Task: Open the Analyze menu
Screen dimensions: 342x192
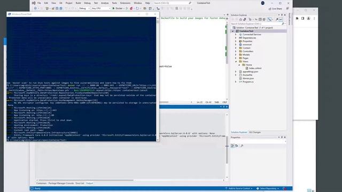Action: [105, 3]
